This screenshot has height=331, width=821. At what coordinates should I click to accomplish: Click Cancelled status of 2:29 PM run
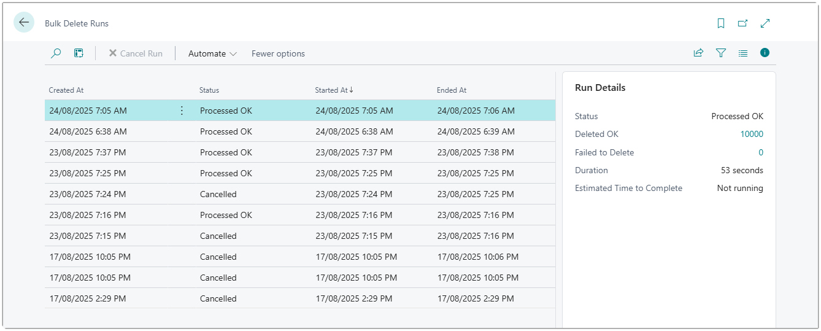(x=218, y=298)
